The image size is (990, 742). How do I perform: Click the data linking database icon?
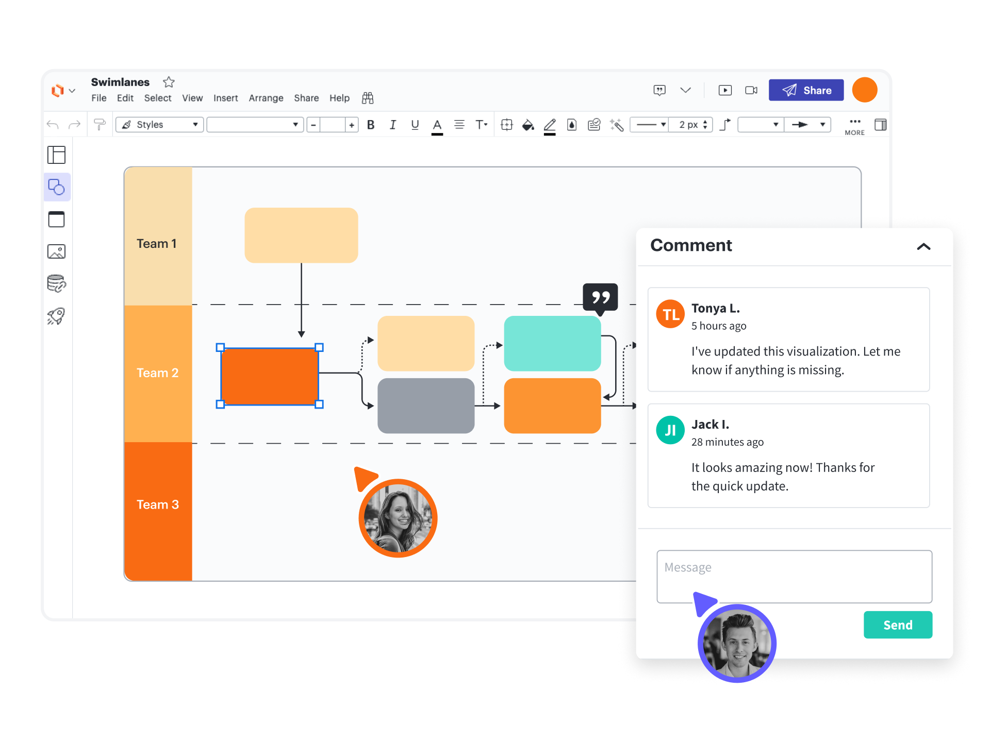(56, 283)
